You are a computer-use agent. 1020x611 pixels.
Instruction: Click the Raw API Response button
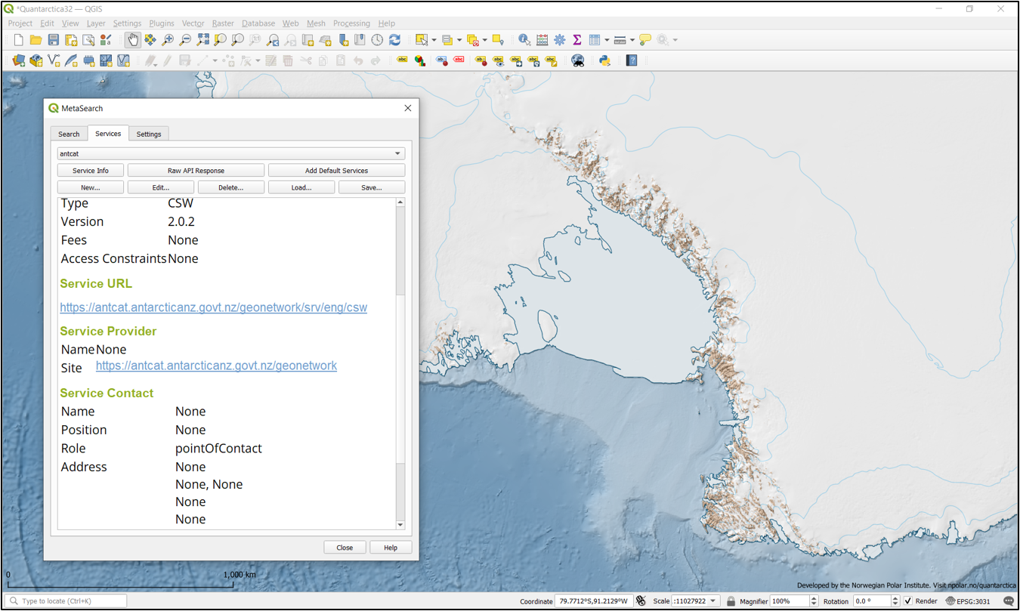[196, 171]
